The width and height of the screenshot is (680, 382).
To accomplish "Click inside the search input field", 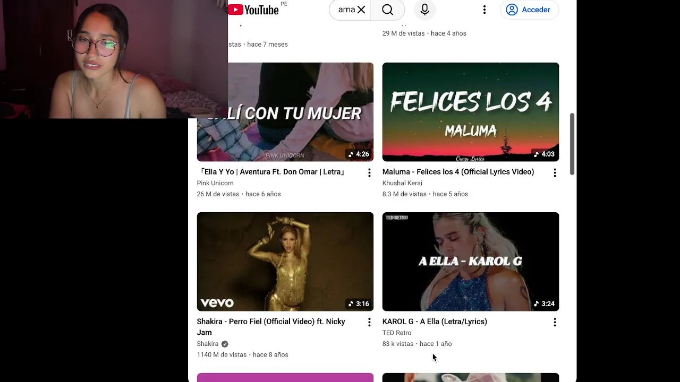I will click(346, 10).
